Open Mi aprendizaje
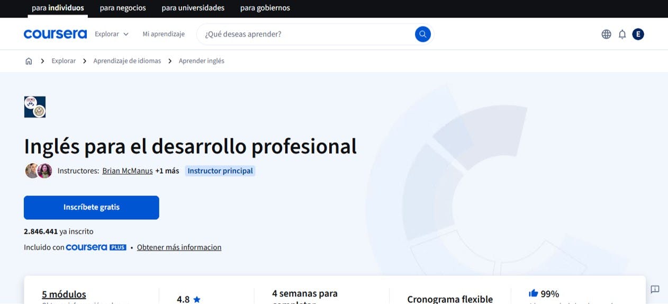Screen dimensions: 668x304 pos(164,34)
